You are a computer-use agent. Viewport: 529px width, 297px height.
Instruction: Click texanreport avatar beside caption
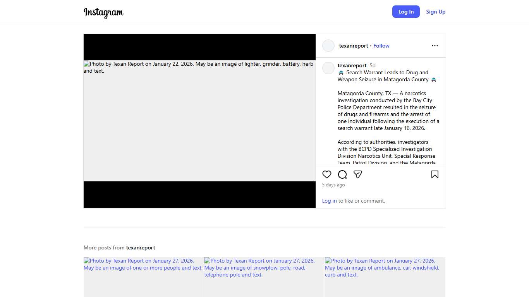[x=328, y=68]
